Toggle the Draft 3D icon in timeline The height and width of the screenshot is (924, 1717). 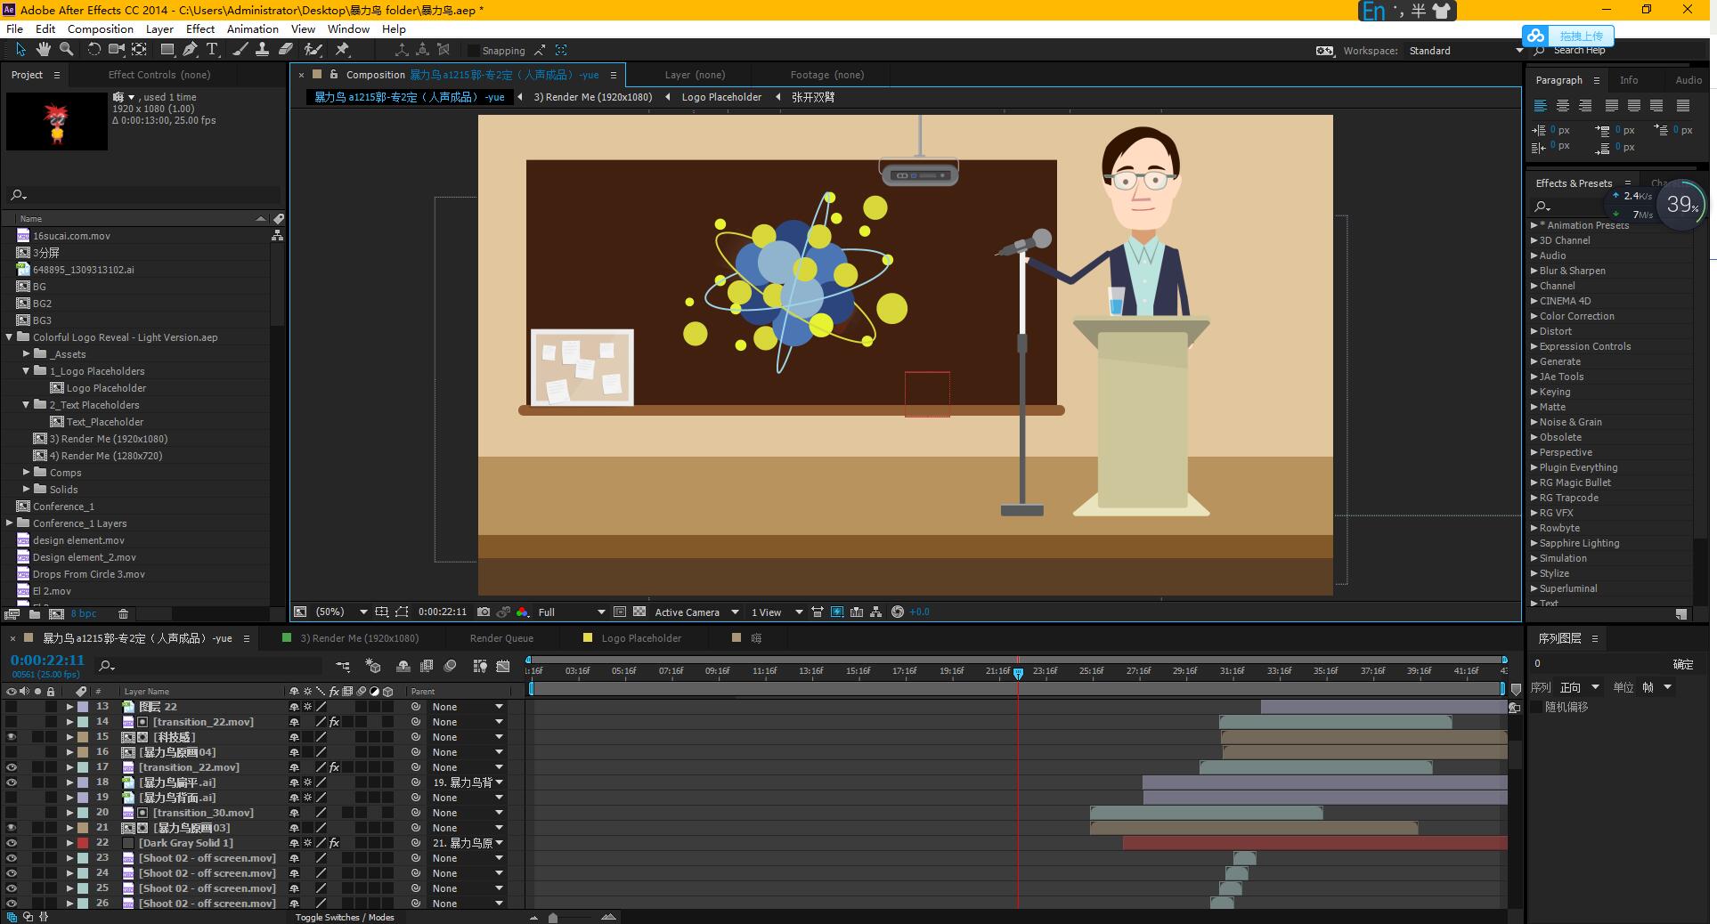(373, 666)
